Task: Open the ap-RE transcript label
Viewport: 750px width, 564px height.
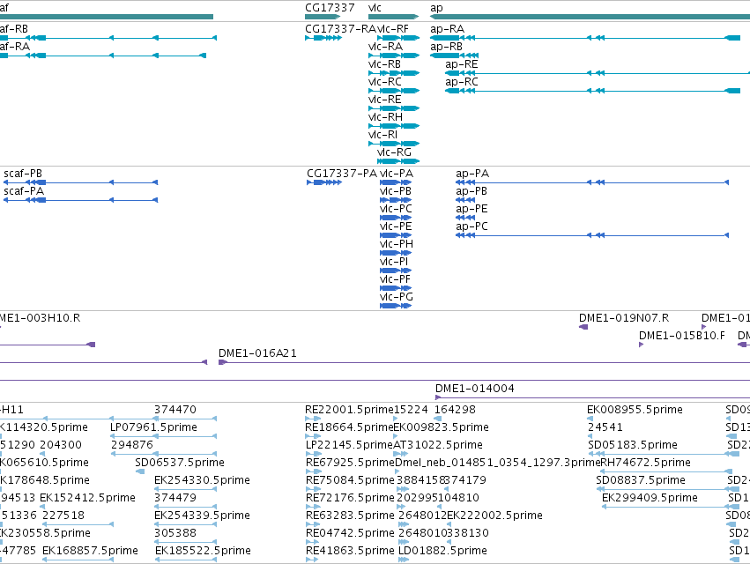Action: (461, 64)
